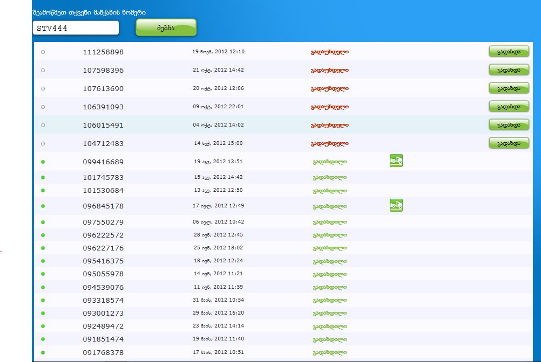Select radio circle for fine 111258898
The height and width of the screenshot is (362, 541).
click(43, 52)
